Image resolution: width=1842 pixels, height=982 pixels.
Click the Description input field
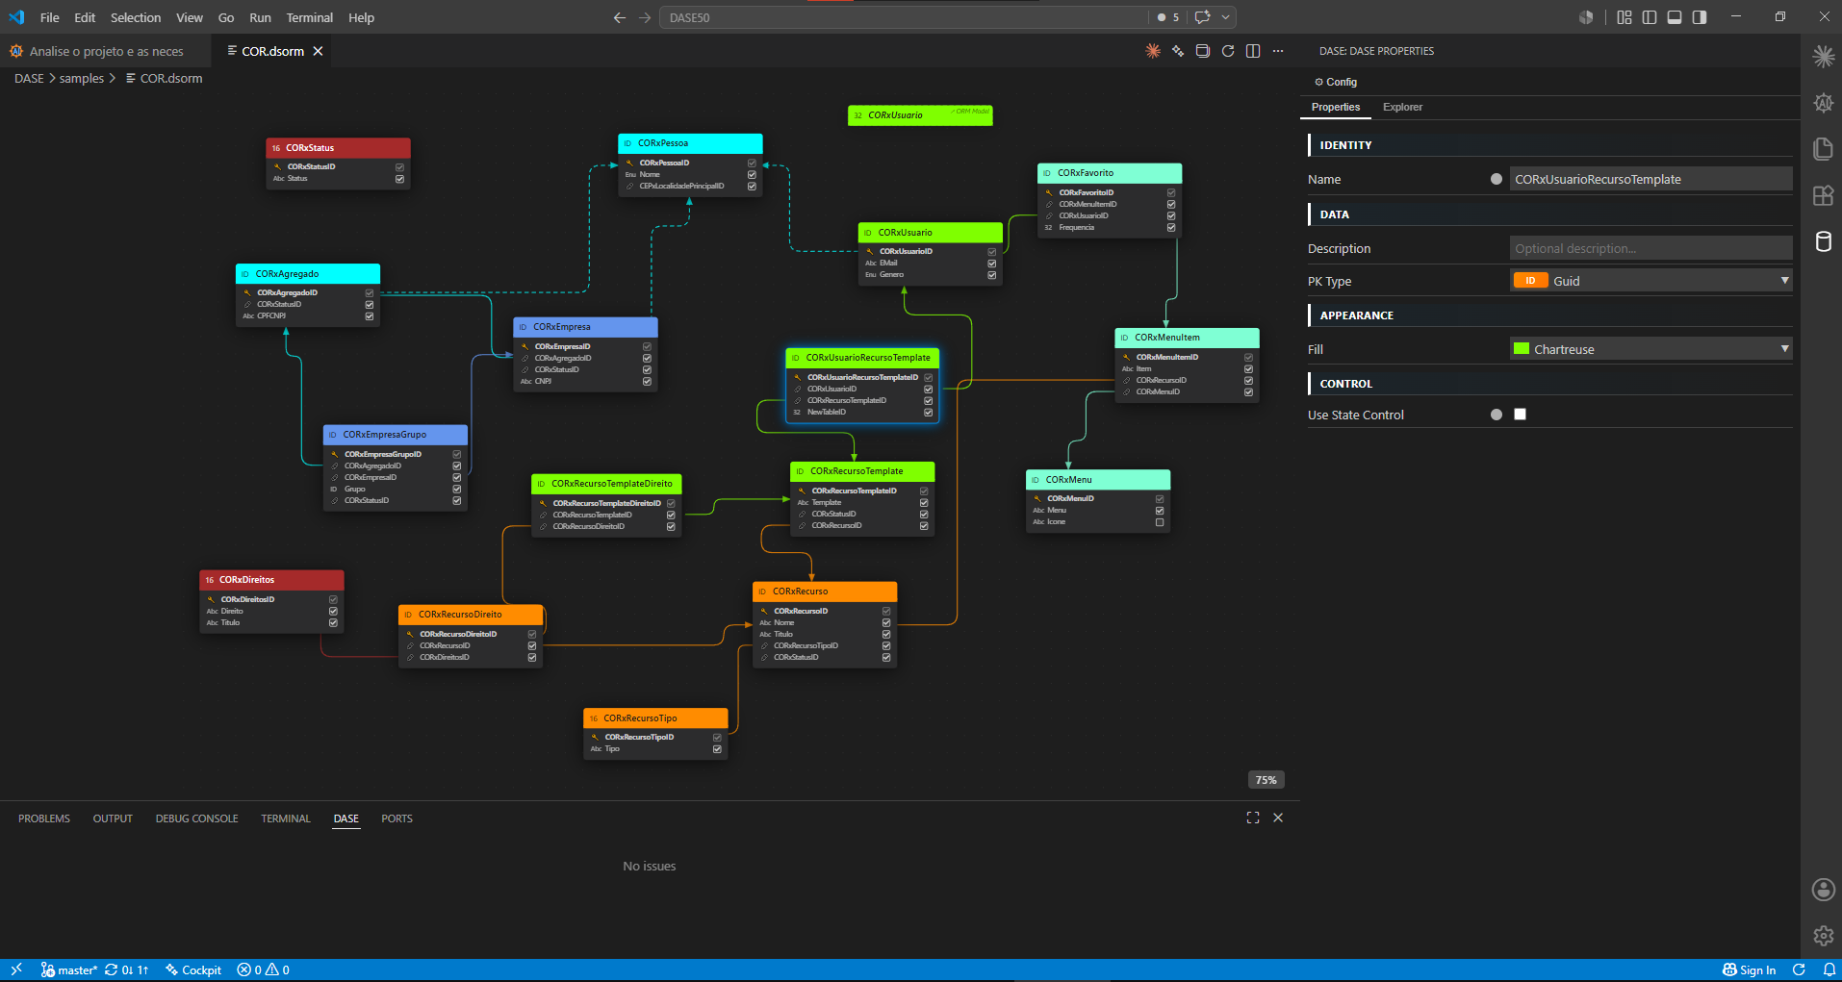[1650, 248]
